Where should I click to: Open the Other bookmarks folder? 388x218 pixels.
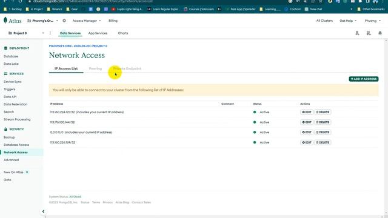[371, 9]
